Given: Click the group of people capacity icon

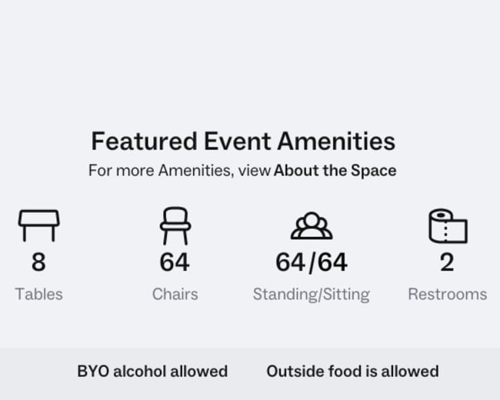Looking at the screenshot, I should (312, 225).
